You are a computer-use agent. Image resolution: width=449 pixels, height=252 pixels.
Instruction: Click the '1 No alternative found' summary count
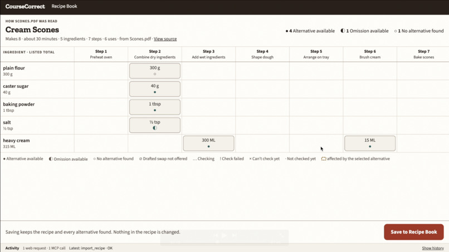pos(419,31)
